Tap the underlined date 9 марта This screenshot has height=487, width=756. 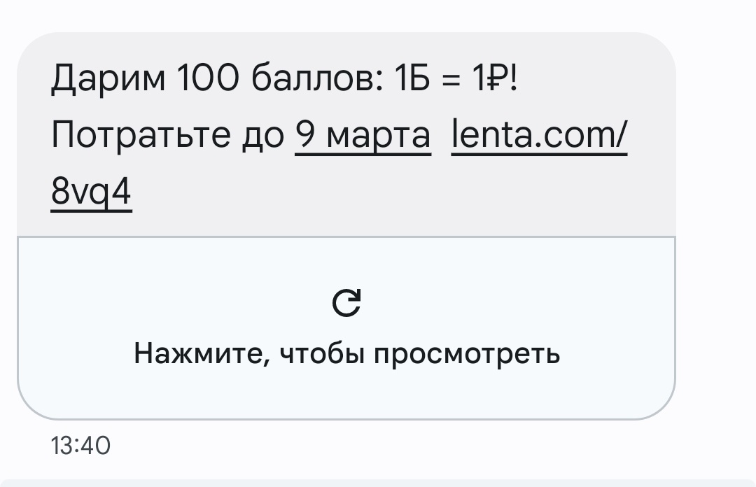click(363, 135)
